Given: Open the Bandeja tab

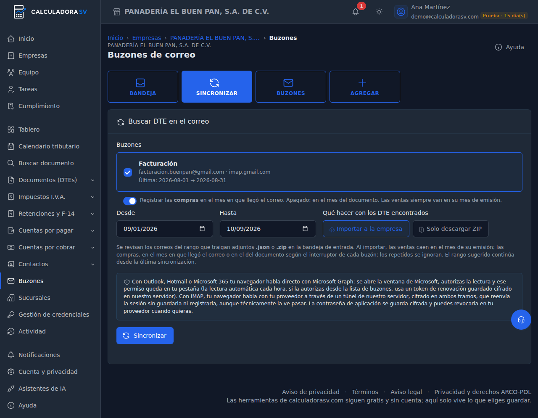Looking at the screenshot, I should 143,87.
